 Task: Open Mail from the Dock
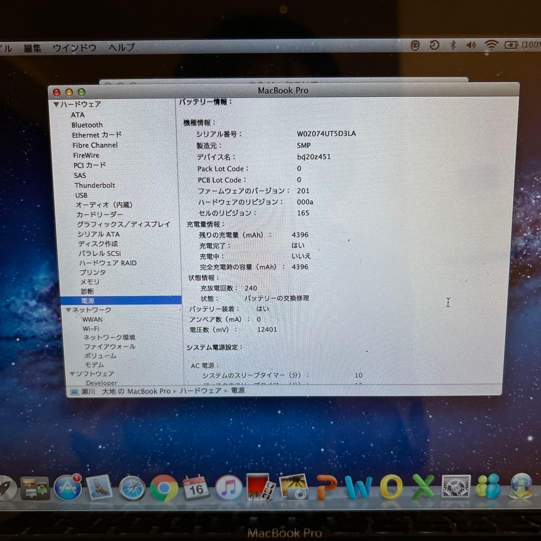(x=99, y=488)
